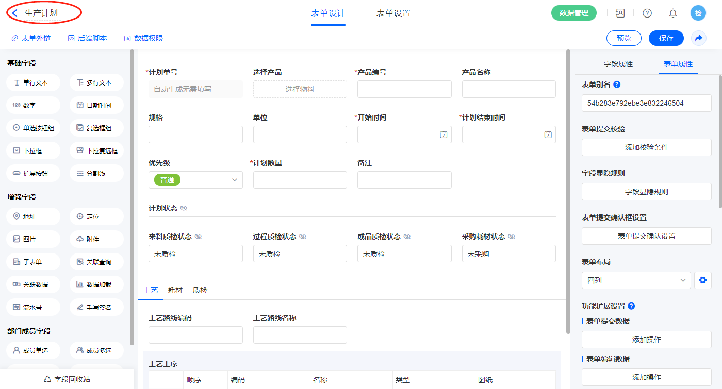Select the 子表单 field component
This screenshot has height=389, width=722.
[33, 262]
